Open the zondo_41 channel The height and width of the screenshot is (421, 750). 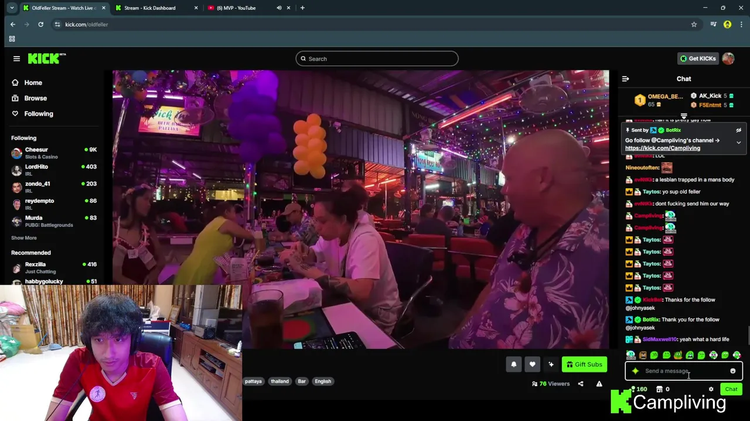click(x=54, y=187)
